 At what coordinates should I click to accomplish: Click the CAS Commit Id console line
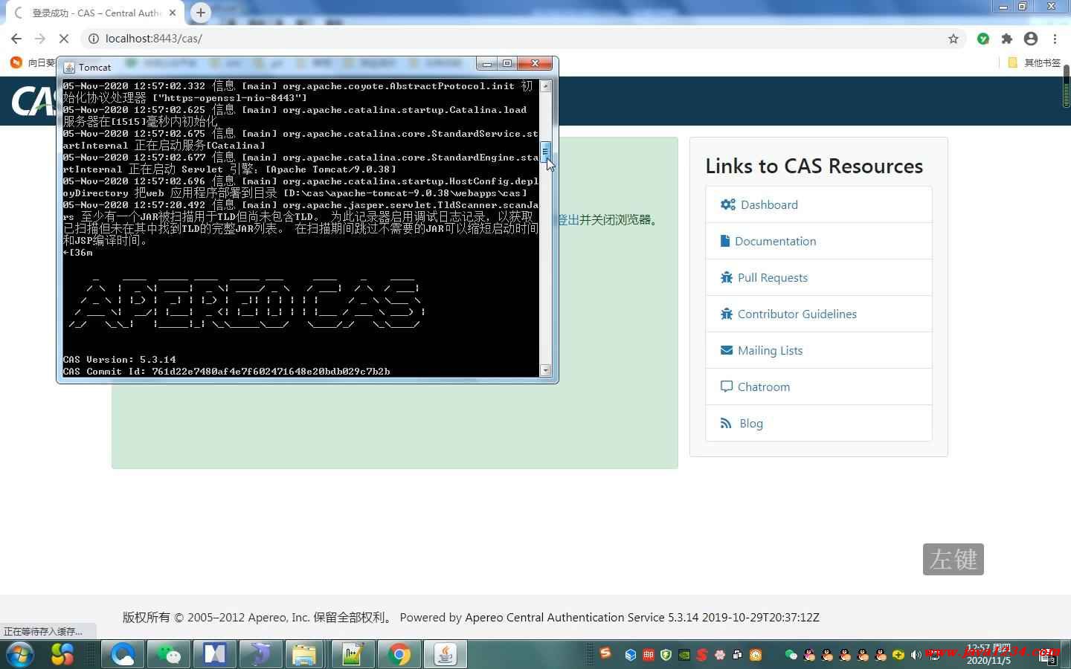(x=226, y=371)
